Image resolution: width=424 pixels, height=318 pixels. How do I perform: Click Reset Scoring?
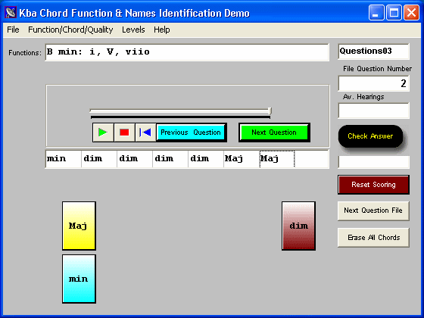[x=373, y=185]
